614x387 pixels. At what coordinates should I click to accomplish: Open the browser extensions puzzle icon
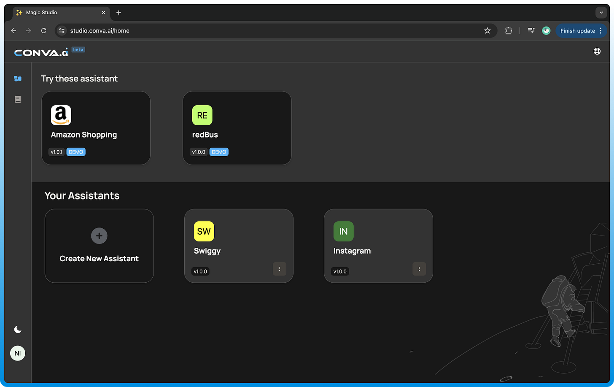point(509,31)
